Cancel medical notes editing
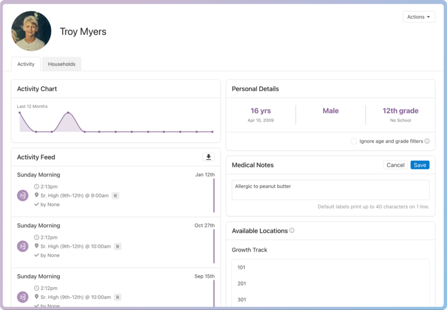Viewport: 447px width, 310px height. (x=395, y=165)
